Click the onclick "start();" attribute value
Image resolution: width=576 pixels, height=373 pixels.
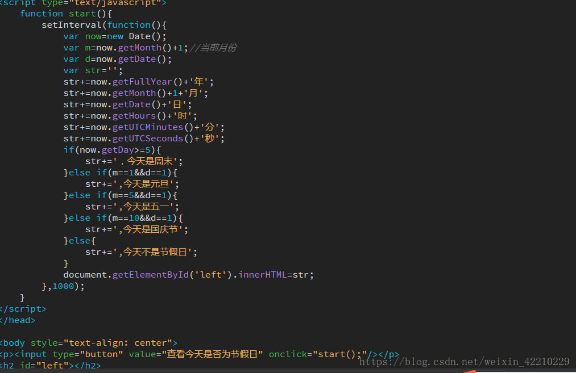(x=339, y=355)
